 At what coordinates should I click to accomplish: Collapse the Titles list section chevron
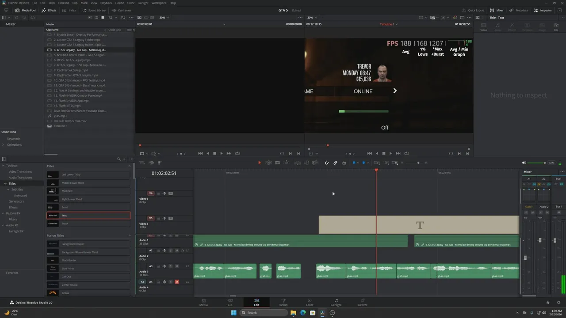coord(130,166)
